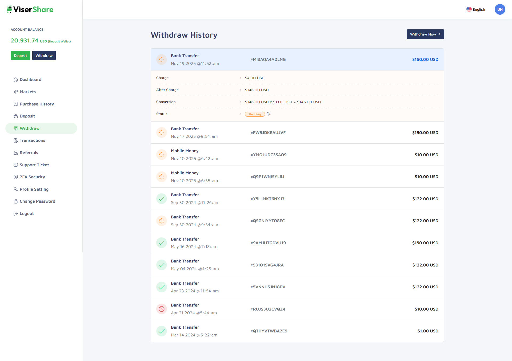
Task: Click the green checkmark icon on #Y5LJMKT6NXJ7 row
Action: point(162,199)
